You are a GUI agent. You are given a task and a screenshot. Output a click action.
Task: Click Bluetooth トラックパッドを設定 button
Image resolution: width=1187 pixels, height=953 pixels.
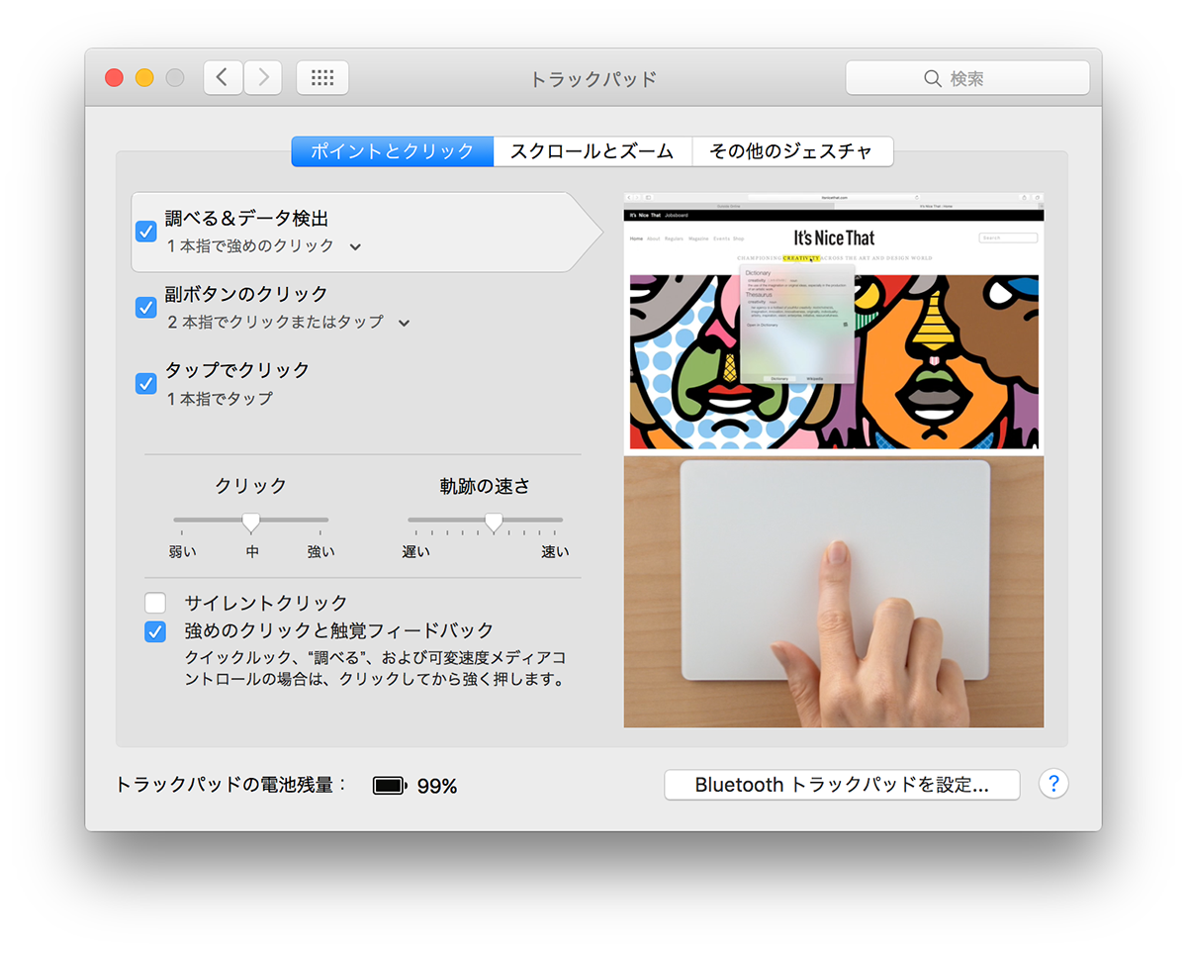click(x=842, y=784)
